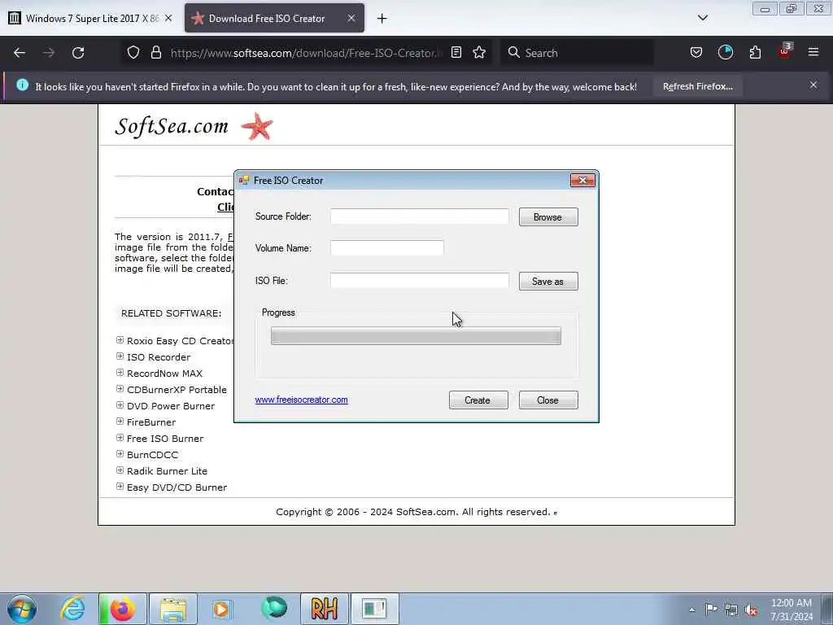Open the media player taskbar icon
The image size is (833, 625).
(222, 609)
